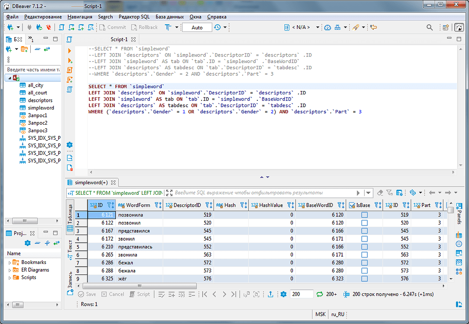Open dropdown next to main toolbar New Connection icon

click(x=18, y=27)
